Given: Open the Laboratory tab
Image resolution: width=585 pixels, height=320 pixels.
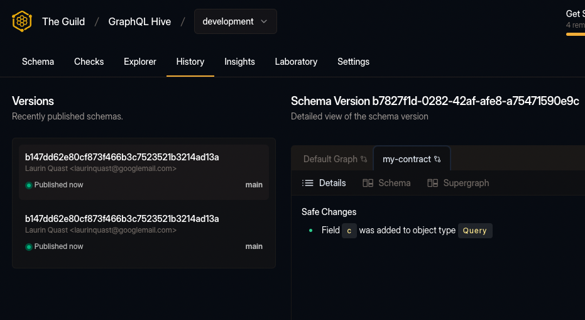Looking at the screenshot, I should pyautogui.click(x=296, y=62).
